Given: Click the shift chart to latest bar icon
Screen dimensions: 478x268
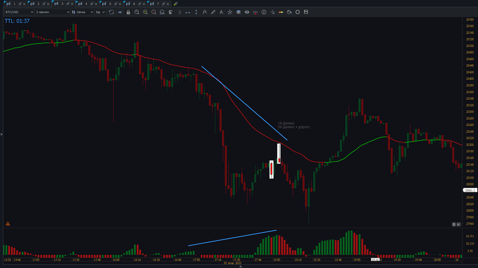Looking at the screenshot, I should tap(120, 12).
